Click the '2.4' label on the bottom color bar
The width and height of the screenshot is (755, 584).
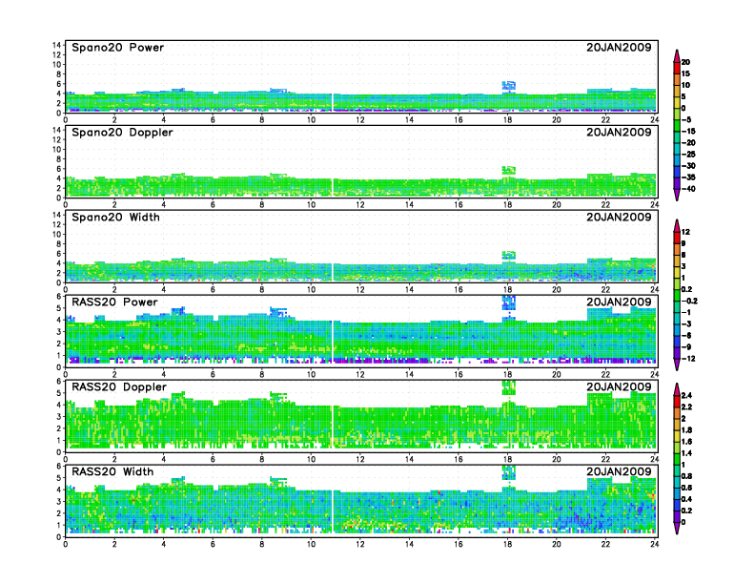(x=686, y=396)
